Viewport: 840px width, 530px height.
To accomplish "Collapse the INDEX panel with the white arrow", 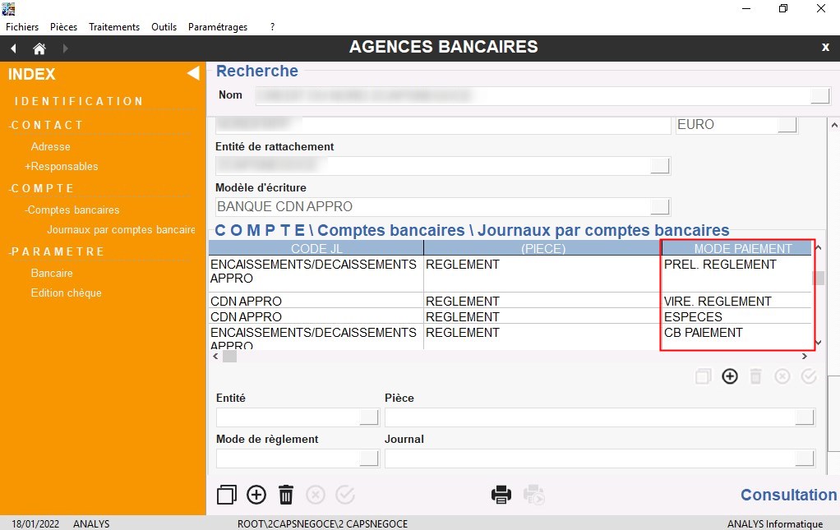I will pyautogui.click(x=192, y=74).
